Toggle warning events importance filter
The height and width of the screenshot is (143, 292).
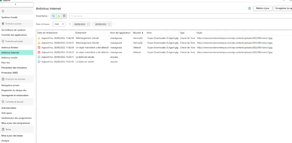click(59, 16)
